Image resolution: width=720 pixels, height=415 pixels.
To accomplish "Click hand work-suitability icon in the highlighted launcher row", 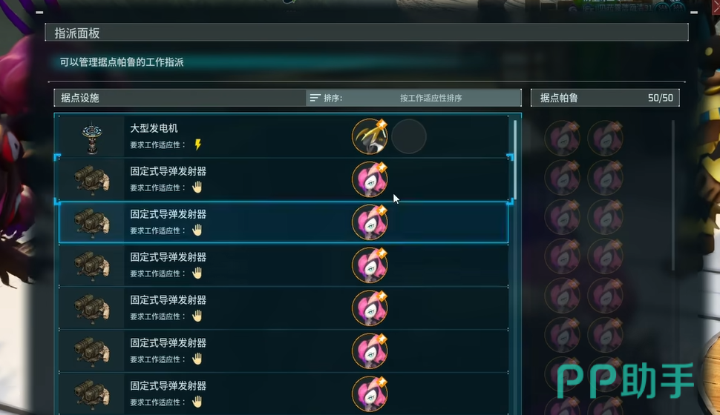I will (197, 230).
